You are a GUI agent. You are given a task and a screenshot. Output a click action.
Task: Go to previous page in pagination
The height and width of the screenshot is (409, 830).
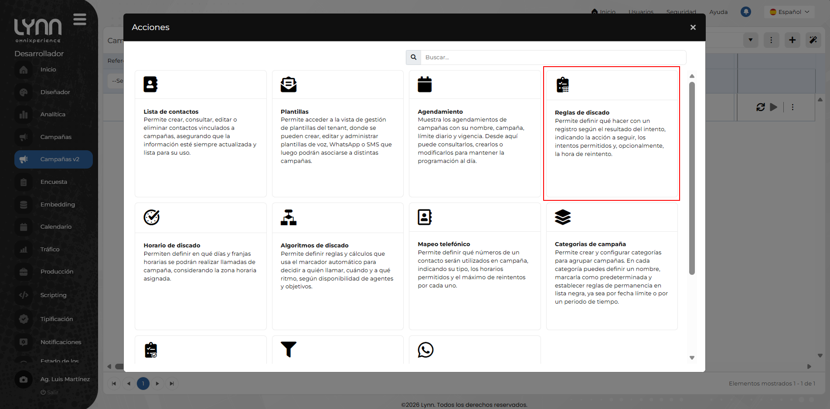[129, 384]
